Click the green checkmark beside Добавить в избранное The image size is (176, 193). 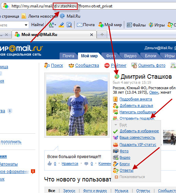[x=115, y=131]
